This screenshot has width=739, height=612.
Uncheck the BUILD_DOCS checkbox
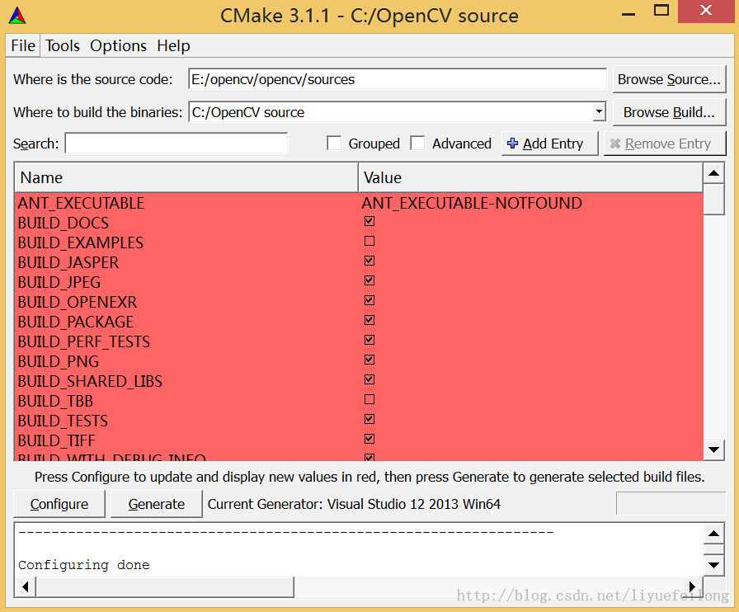[369, 221]
